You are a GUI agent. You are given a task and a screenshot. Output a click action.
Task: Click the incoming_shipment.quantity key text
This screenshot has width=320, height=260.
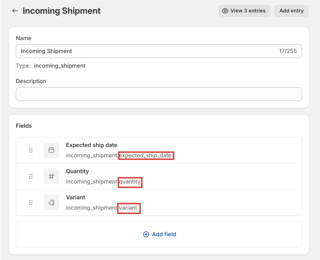[103, 182]
